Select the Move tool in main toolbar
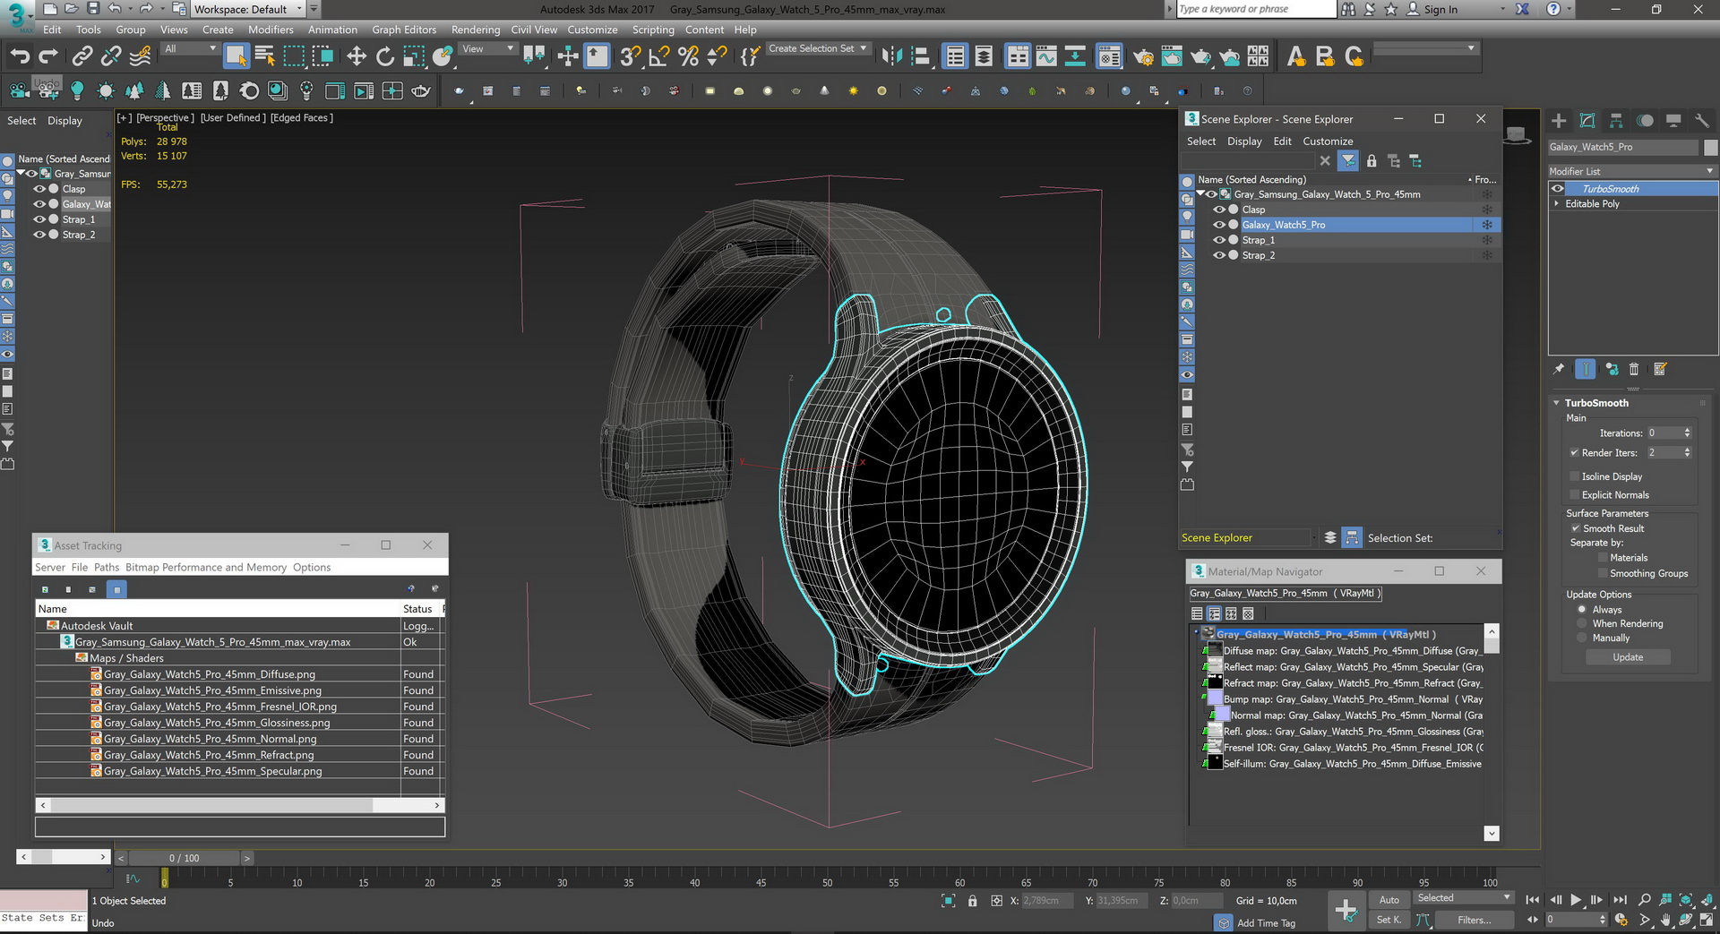The width and height of the screenshot is (1720, 934). [x=357, y=57]
